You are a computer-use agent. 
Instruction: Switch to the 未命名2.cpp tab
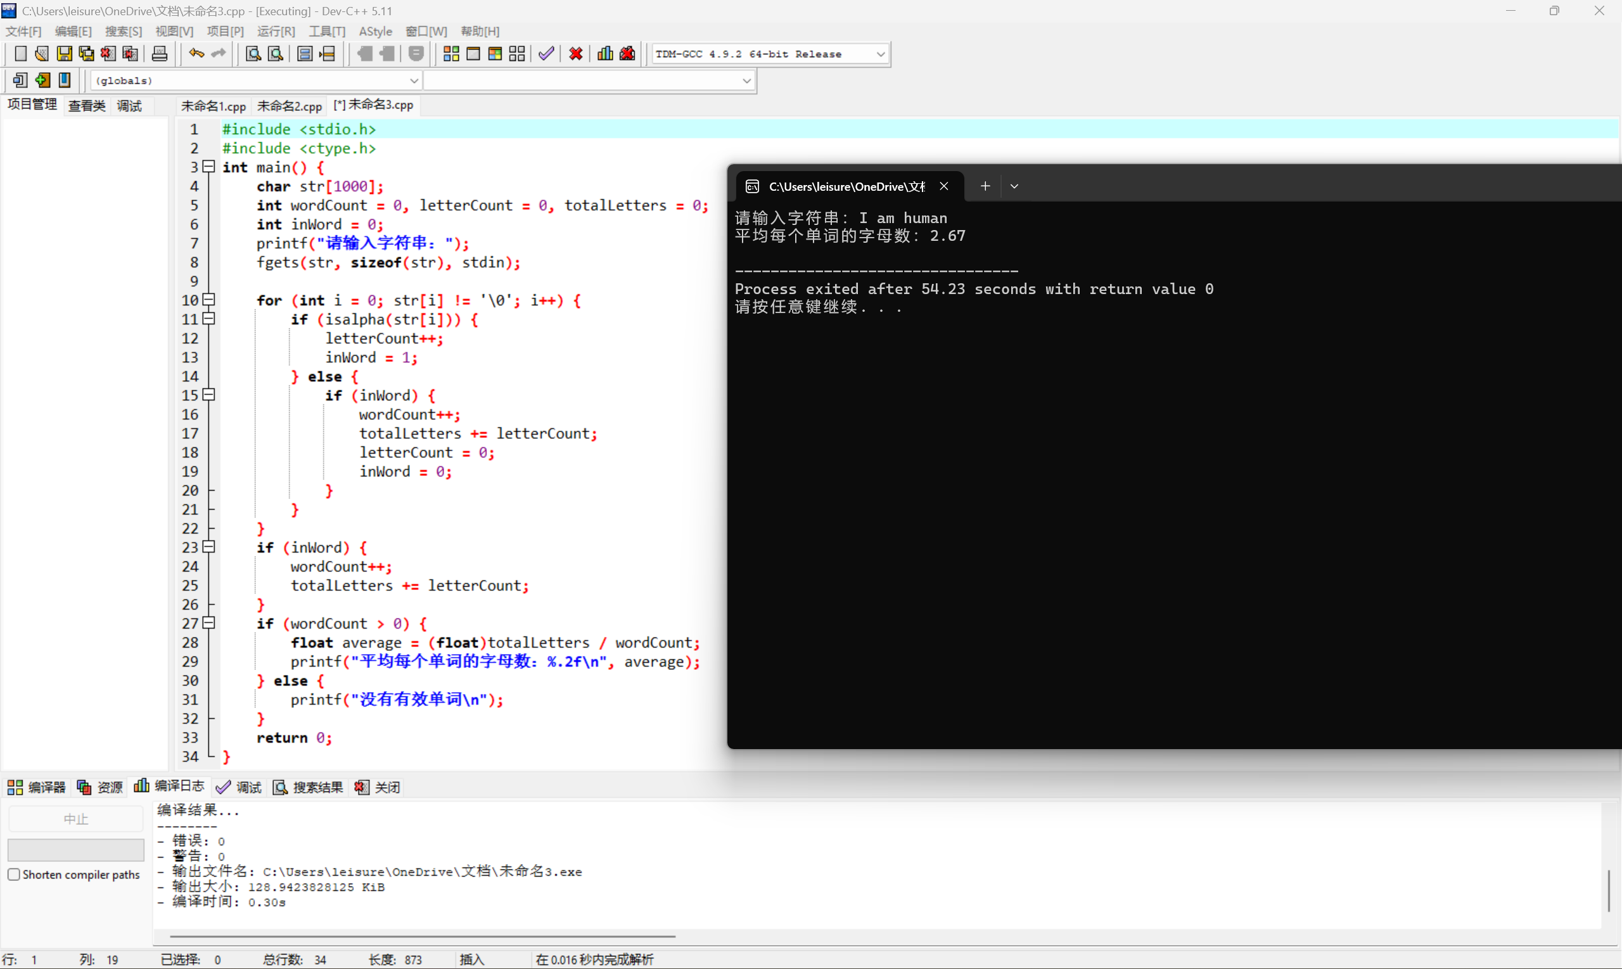tap(289, 105)
